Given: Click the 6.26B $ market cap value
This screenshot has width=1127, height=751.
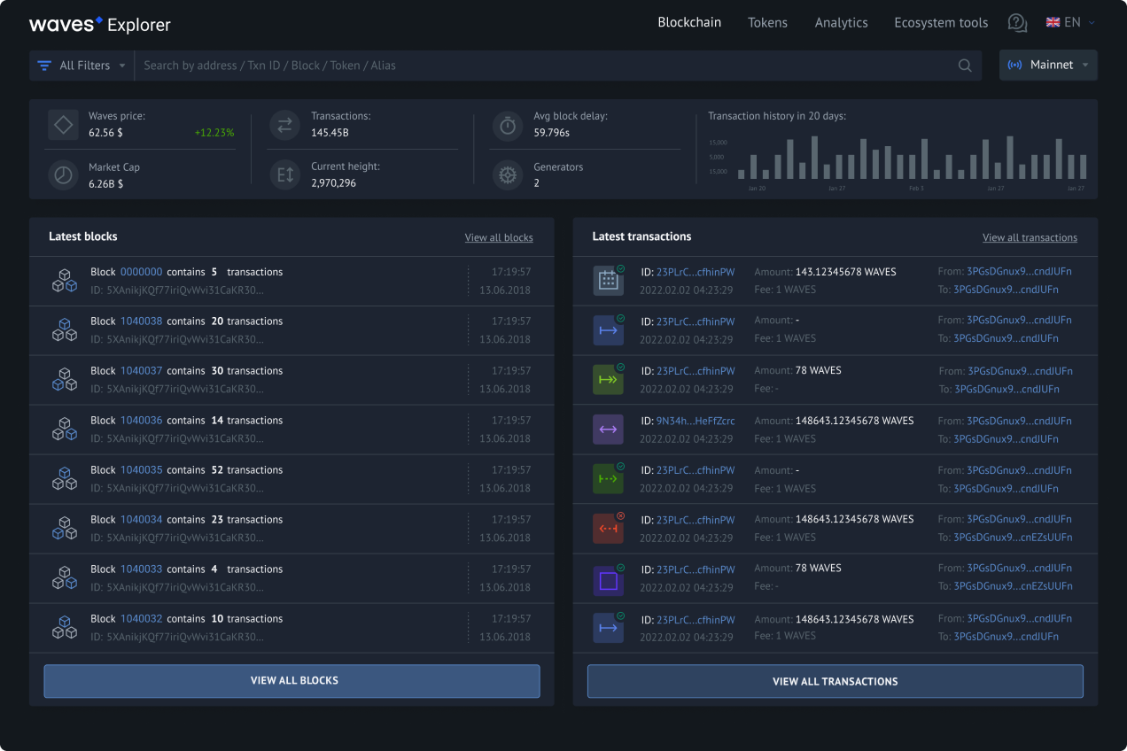Looking at the screenshot, I should click(x=105, y=184).
